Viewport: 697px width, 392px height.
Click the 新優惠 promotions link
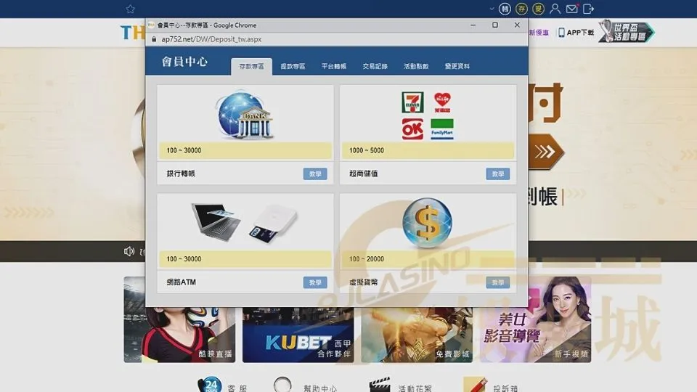pos(539,33)
